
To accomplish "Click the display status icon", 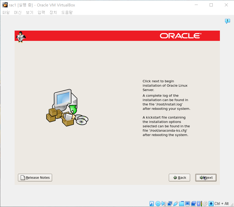I will pos(188,204).
